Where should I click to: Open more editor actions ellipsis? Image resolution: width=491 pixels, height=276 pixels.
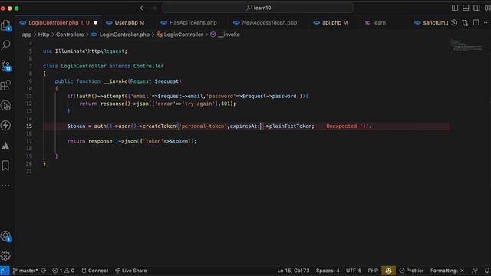[x=486, y=22]
